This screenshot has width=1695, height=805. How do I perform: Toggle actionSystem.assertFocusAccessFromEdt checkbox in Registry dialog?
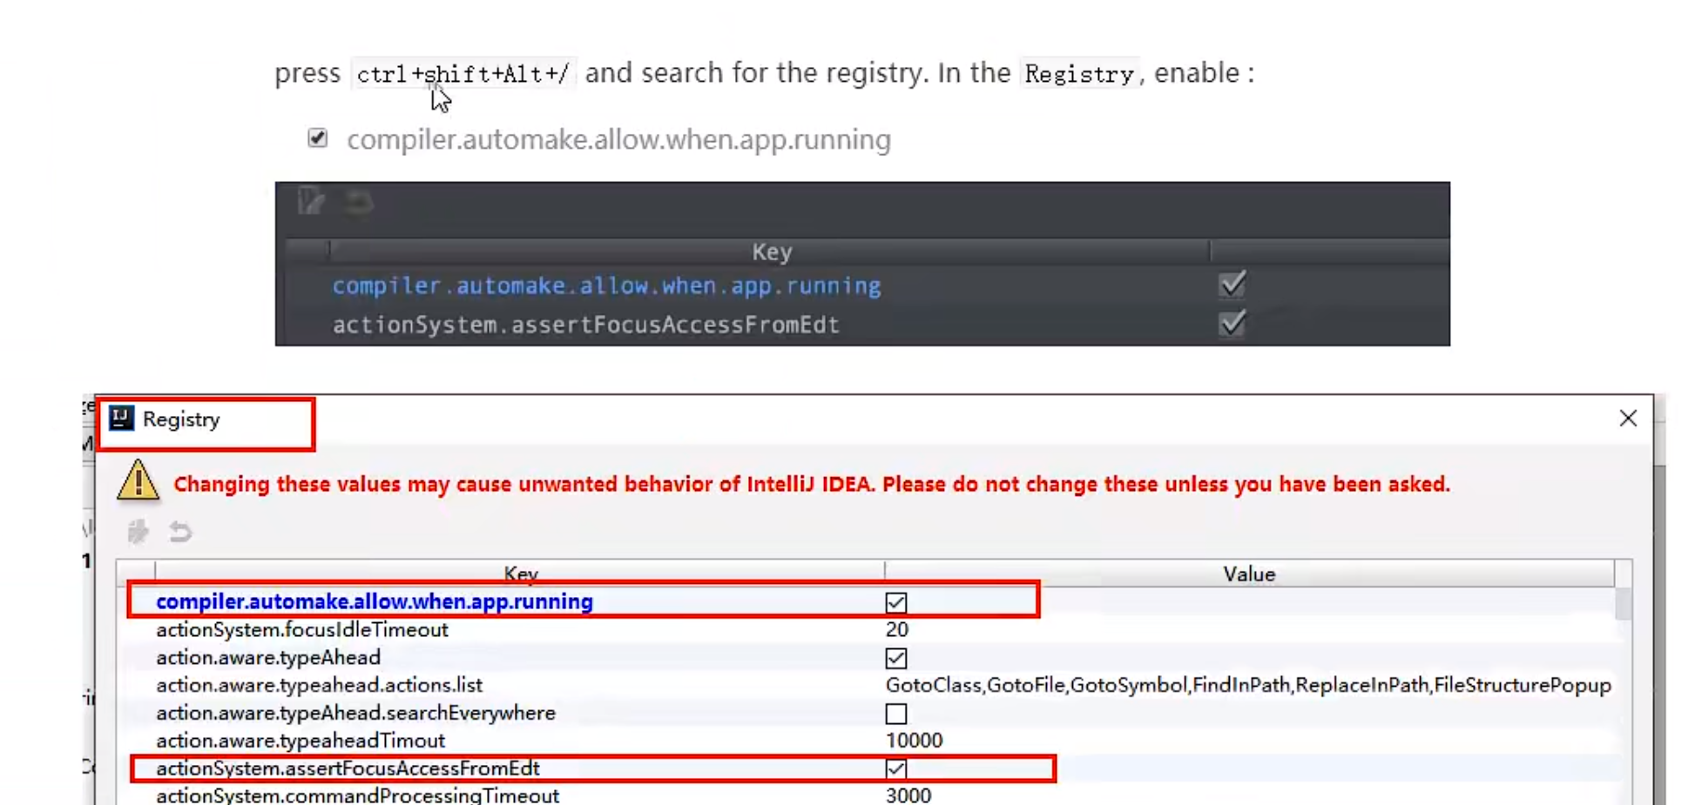click(x=895, y=768)
